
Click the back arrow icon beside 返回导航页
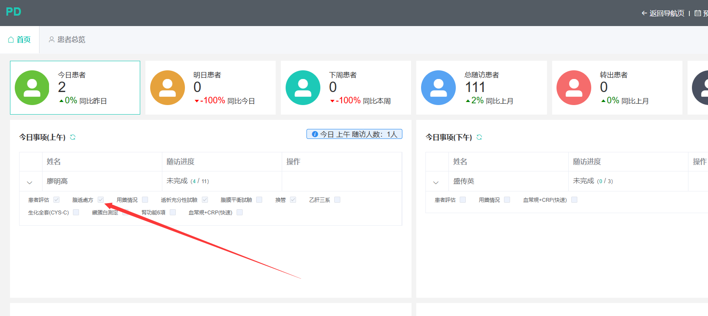point(644,13)
